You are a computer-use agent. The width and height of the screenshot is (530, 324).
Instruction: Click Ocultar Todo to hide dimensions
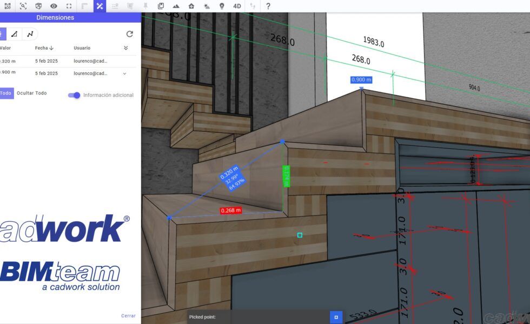(x=31, y=93)
